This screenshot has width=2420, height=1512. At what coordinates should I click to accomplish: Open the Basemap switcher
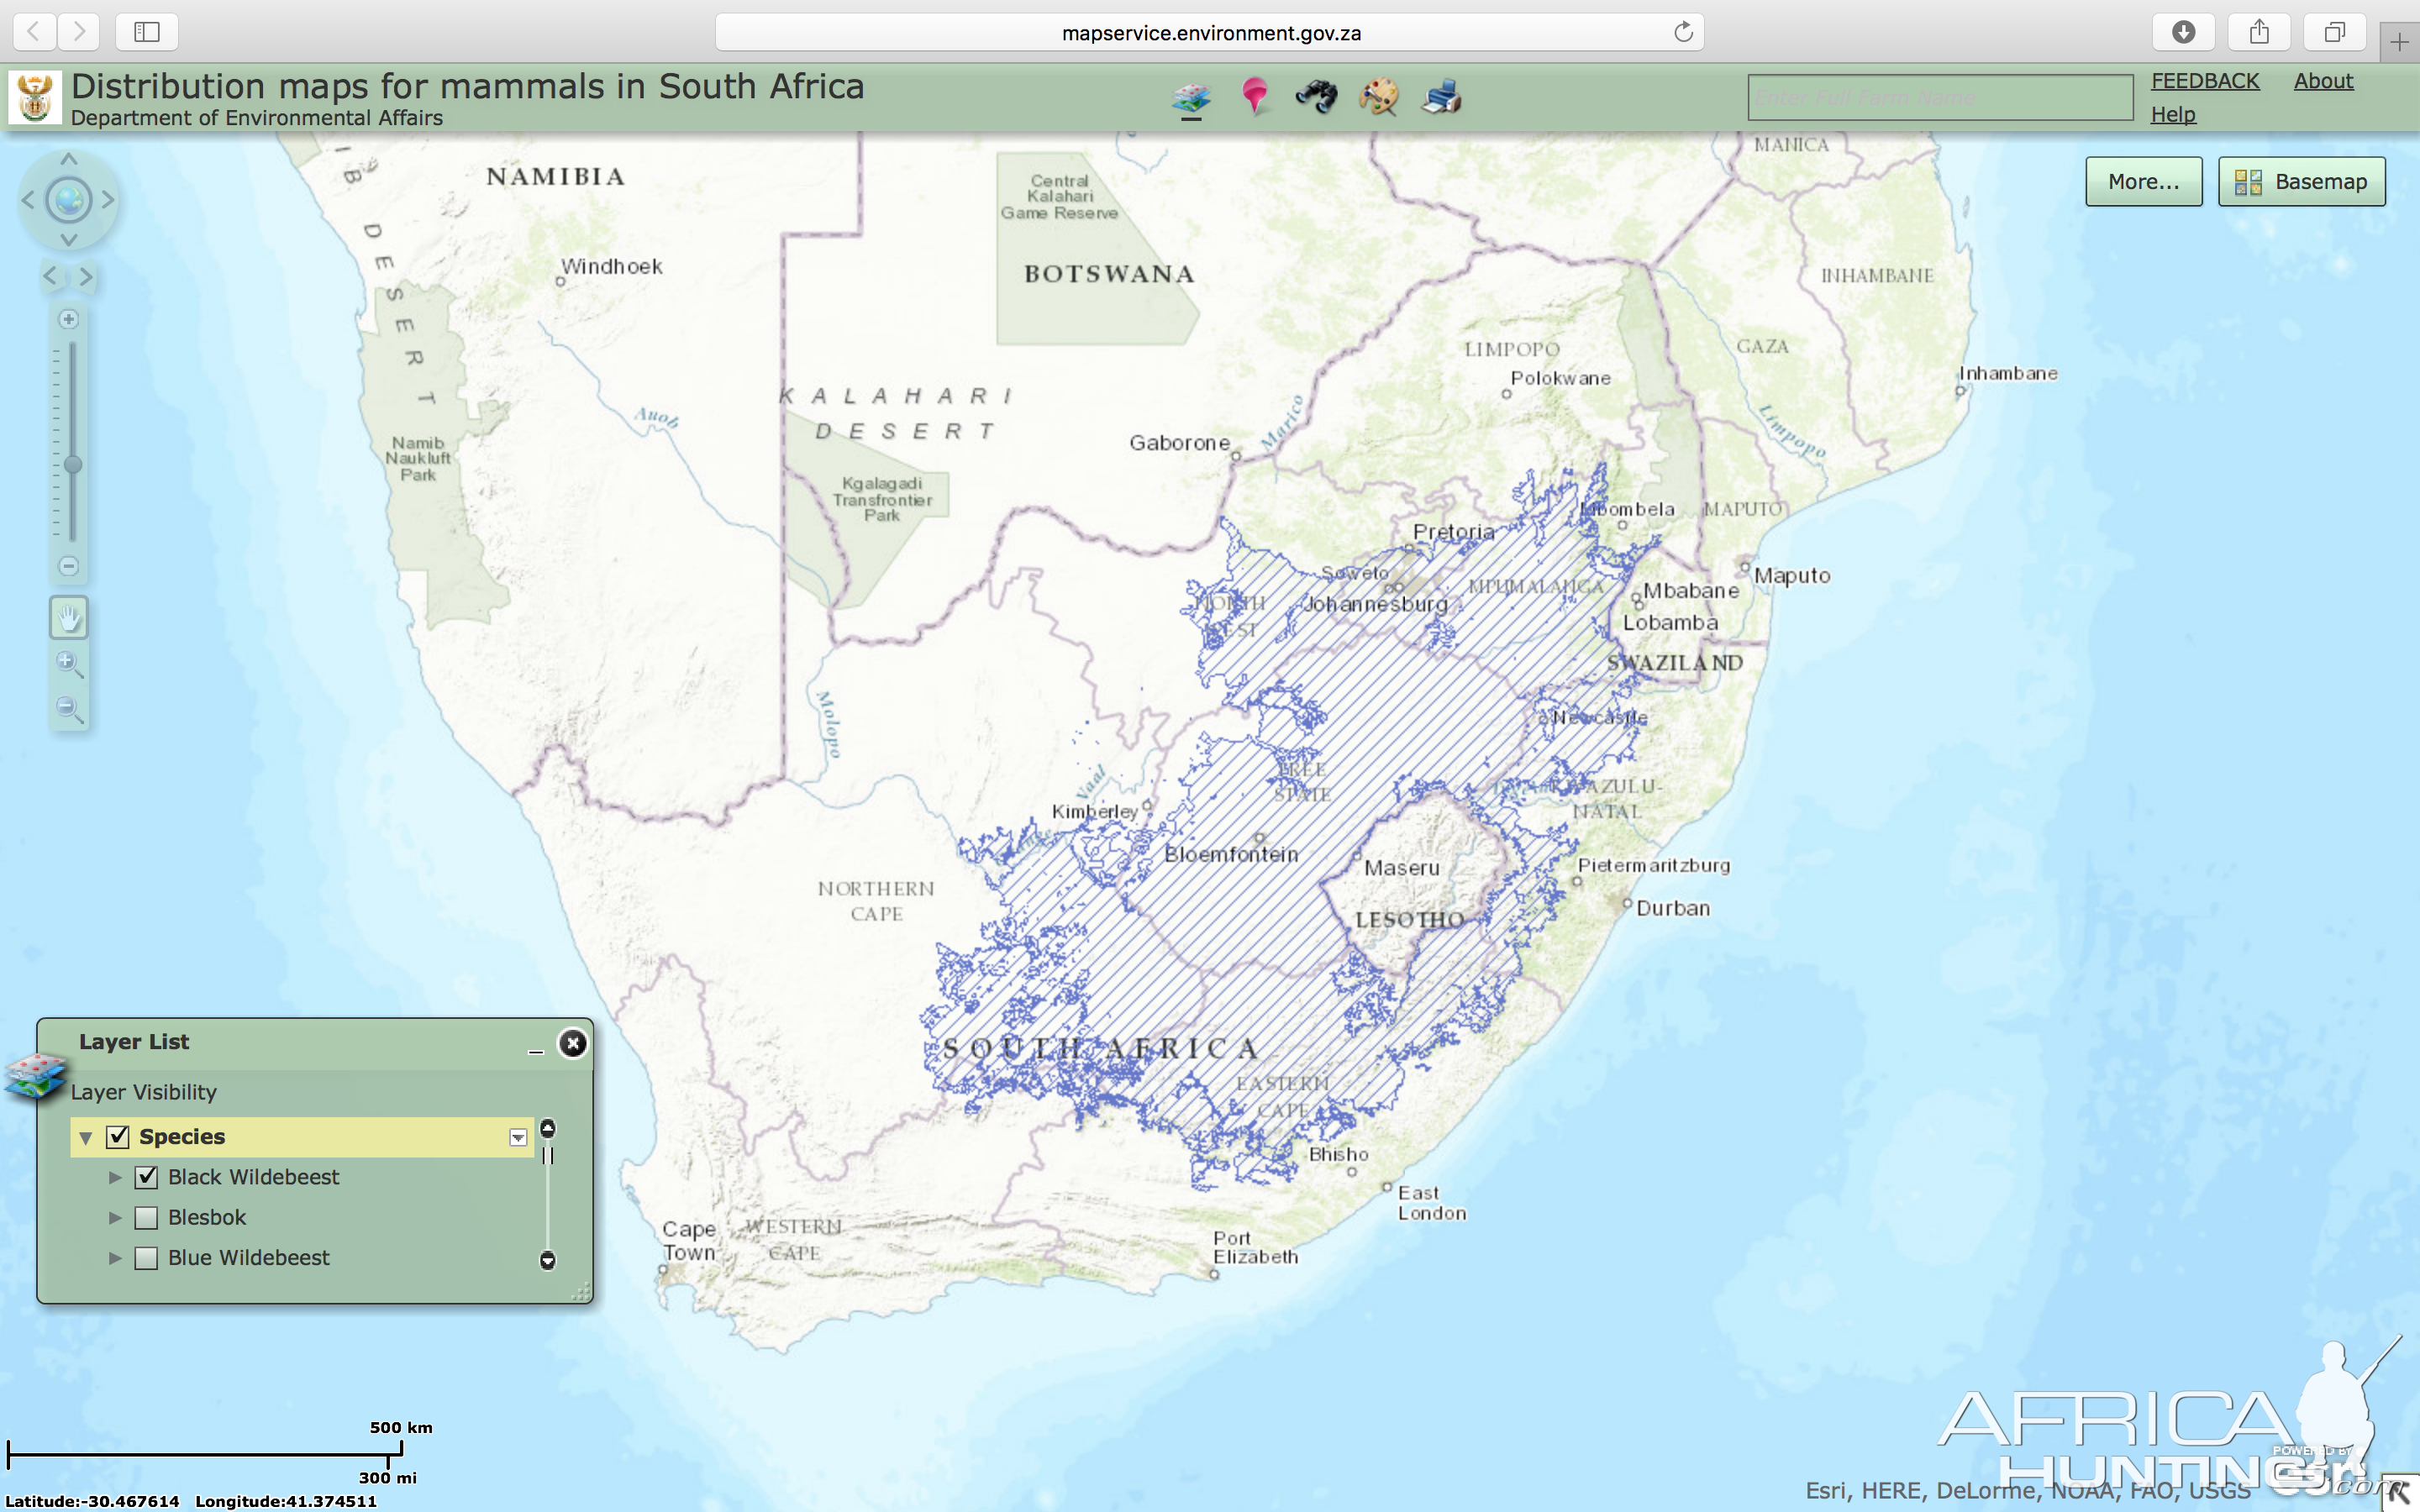click(2301, 181)
